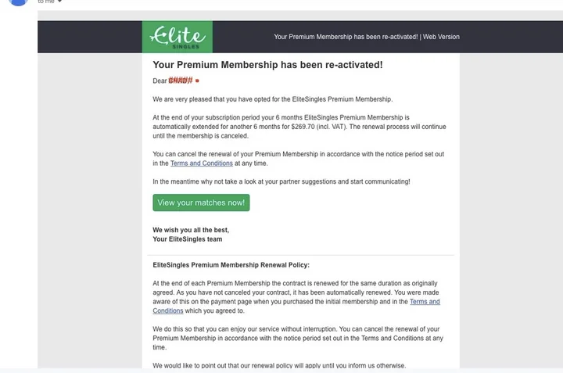Click the "to me" recipient text
This screenshot has width=563, height=373.
(45, 2)
